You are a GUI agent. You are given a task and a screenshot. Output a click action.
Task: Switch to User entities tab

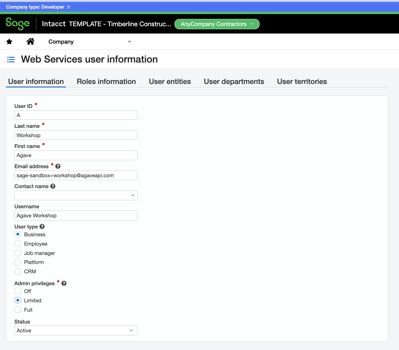(x=170, y=81)
